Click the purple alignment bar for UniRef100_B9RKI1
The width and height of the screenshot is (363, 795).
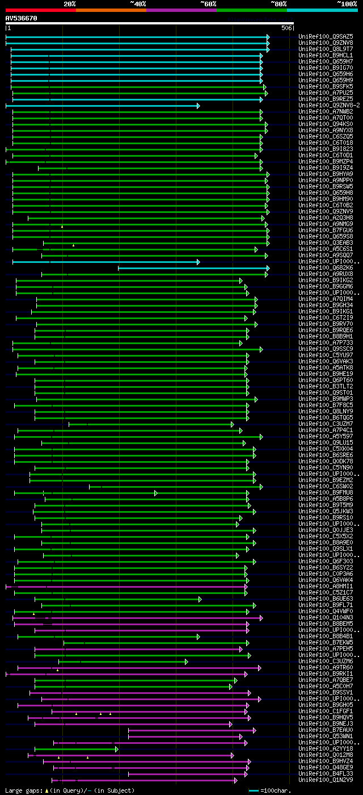coord(126,673)
